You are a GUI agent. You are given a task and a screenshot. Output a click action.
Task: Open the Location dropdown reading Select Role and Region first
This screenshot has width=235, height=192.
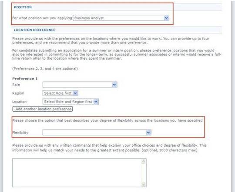(x=70, y=102)
